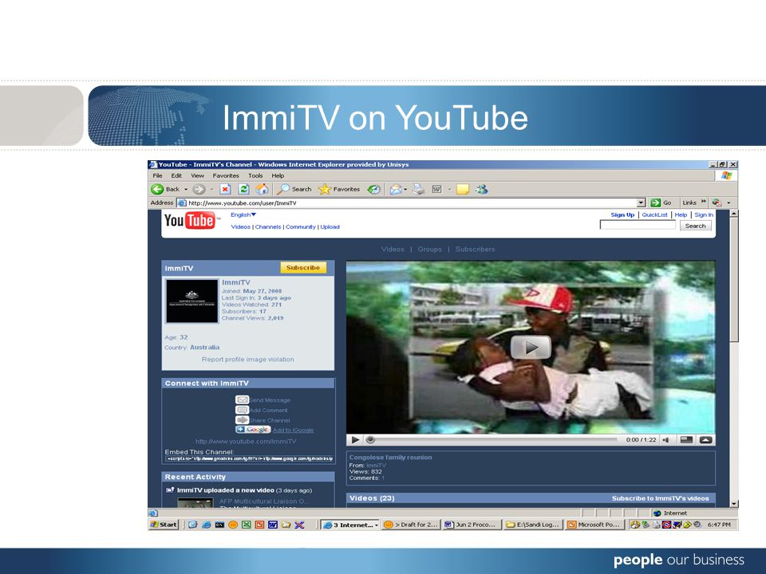Open the Edit menu

point(176,175)
